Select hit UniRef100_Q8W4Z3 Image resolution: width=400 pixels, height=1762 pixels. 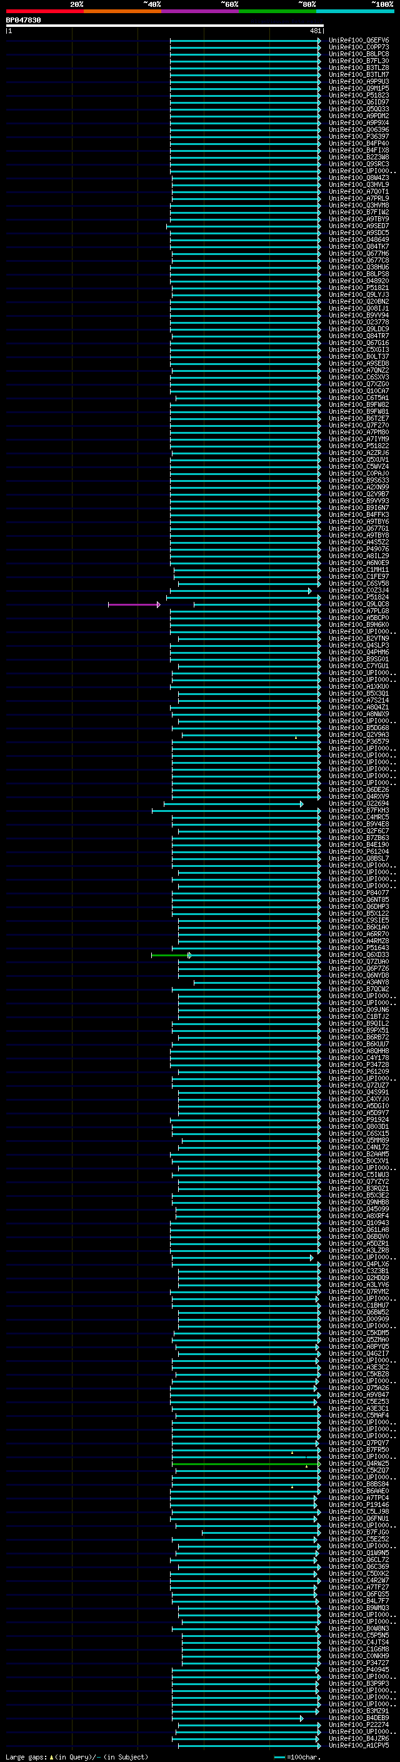click(358, 178)
